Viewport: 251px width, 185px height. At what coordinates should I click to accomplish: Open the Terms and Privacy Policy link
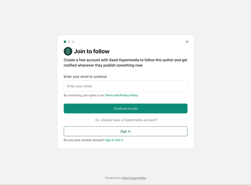click(121, 95)
